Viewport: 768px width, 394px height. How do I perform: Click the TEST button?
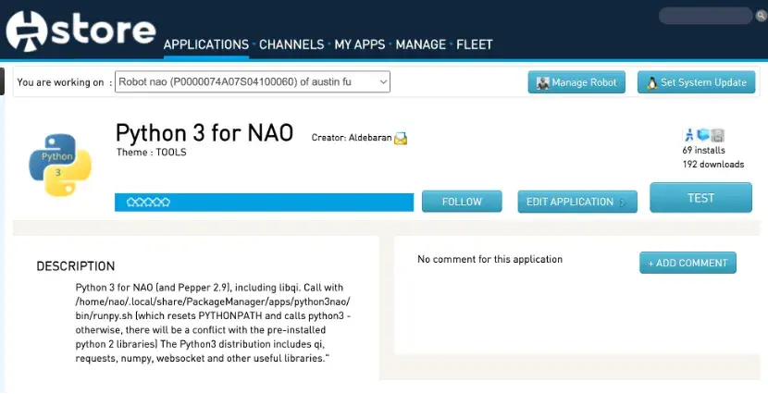[x=700, y=198]
